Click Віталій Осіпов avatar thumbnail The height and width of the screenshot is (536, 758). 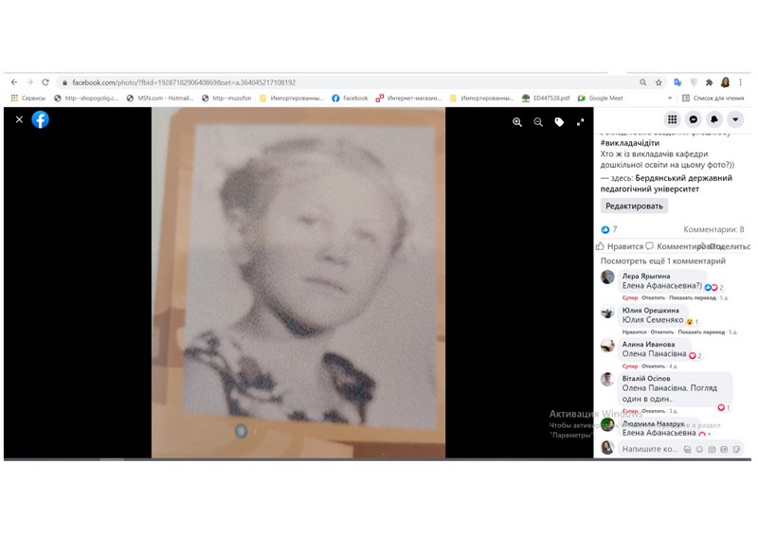point(607,380)
